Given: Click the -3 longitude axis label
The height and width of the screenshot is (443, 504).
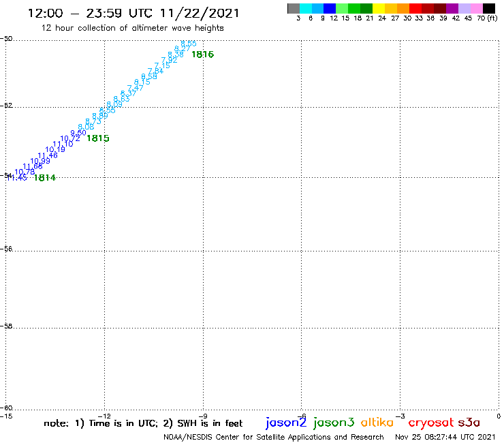Looking at the screenshot, I should point(400,416).
